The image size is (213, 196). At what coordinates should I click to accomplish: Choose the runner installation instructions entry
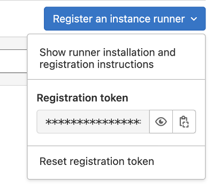point(116,58)
